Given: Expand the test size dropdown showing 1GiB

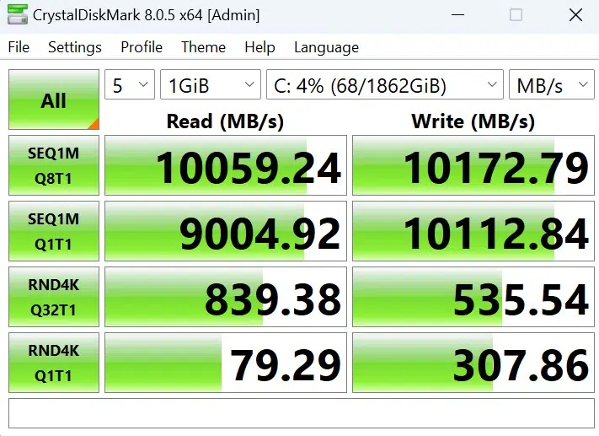Looking at the screenshot, I should tap(211, 84).
